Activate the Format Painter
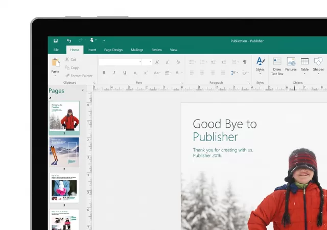 point(79,76)
